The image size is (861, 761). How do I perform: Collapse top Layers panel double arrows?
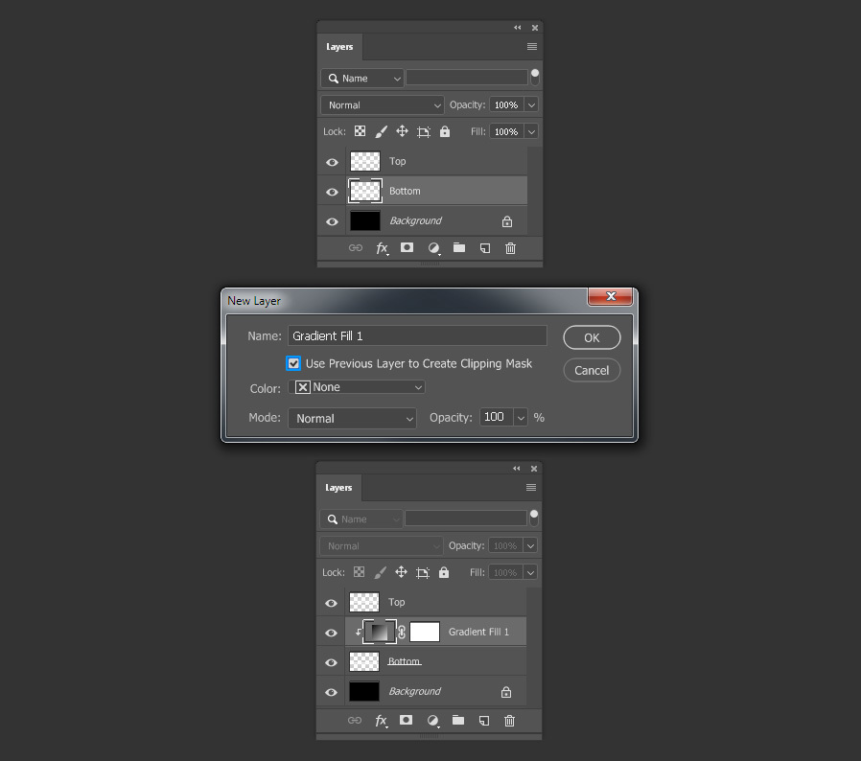click(x=517, y=28)
